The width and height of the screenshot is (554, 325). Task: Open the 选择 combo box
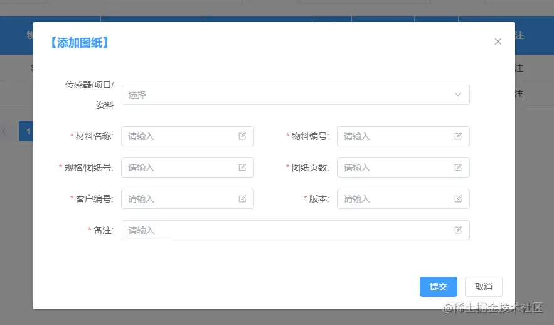296,95
